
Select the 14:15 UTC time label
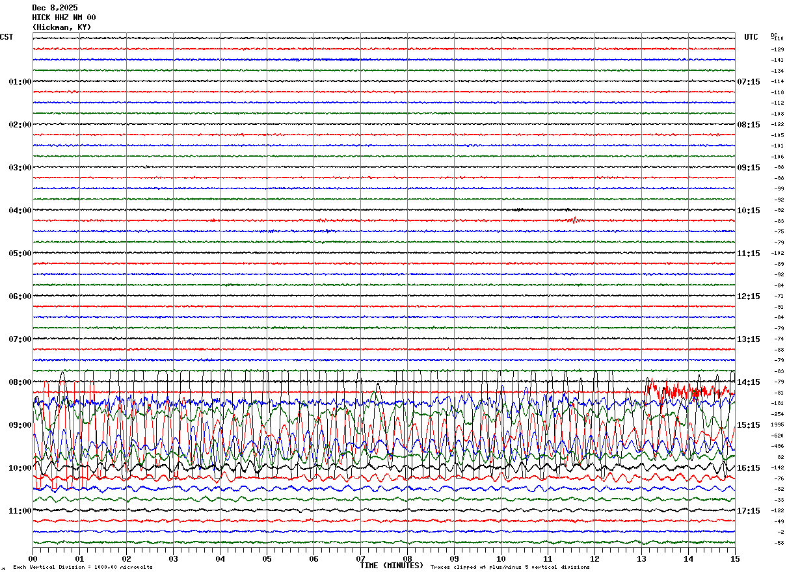point(748,382)
